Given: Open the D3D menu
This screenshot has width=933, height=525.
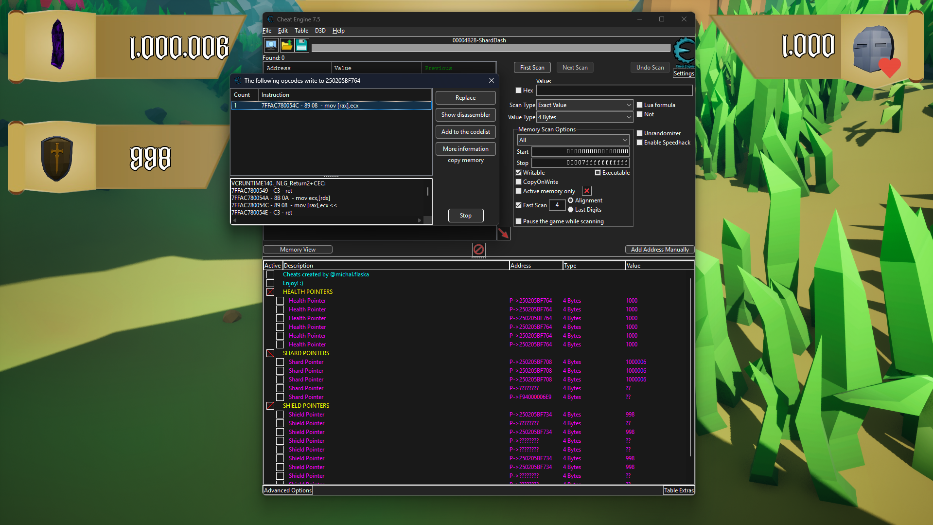Looking at the screenshot, I should click(320, 31).
